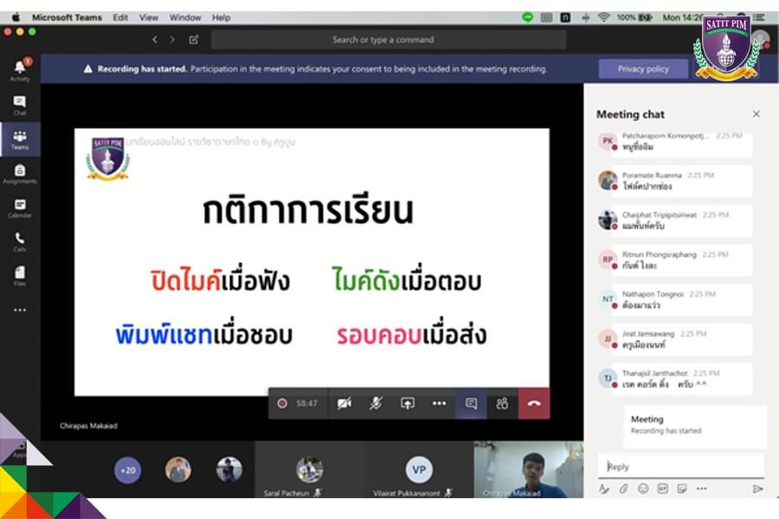Viewport: 779px width, 519px height.
Task: Close the Meeting chat panel
Action: 756,114
